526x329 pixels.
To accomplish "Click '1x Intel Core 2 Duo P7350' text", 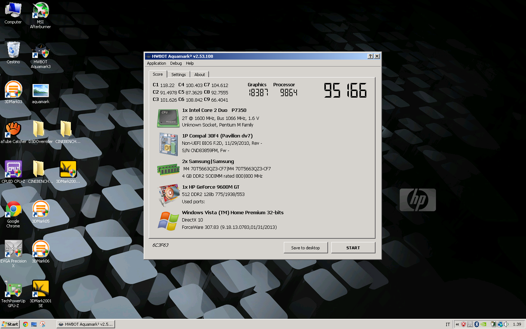I will click(x=214, y=110).
